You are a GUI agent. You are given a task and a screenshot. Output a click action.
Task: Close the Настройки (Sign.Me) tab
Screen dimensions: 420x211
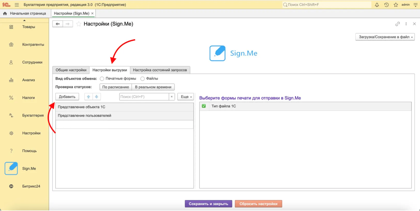(92, 13)
